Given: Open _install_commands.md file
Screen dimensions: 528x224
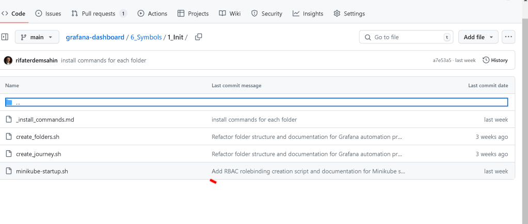Looking at the screenshot, I should [45, 120].
